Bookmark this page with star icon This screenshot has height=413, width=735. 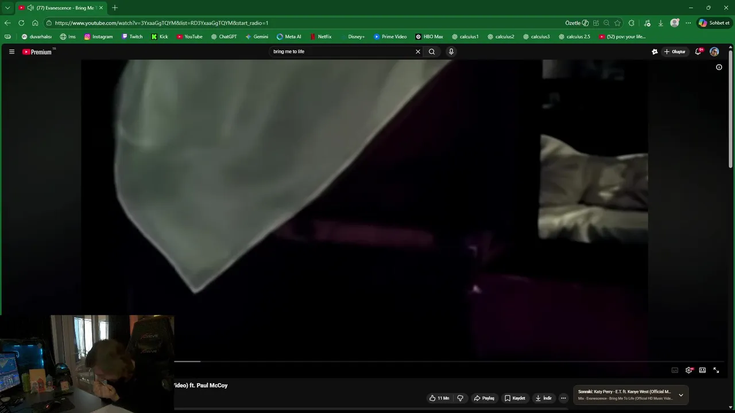[x=617, y=23]
